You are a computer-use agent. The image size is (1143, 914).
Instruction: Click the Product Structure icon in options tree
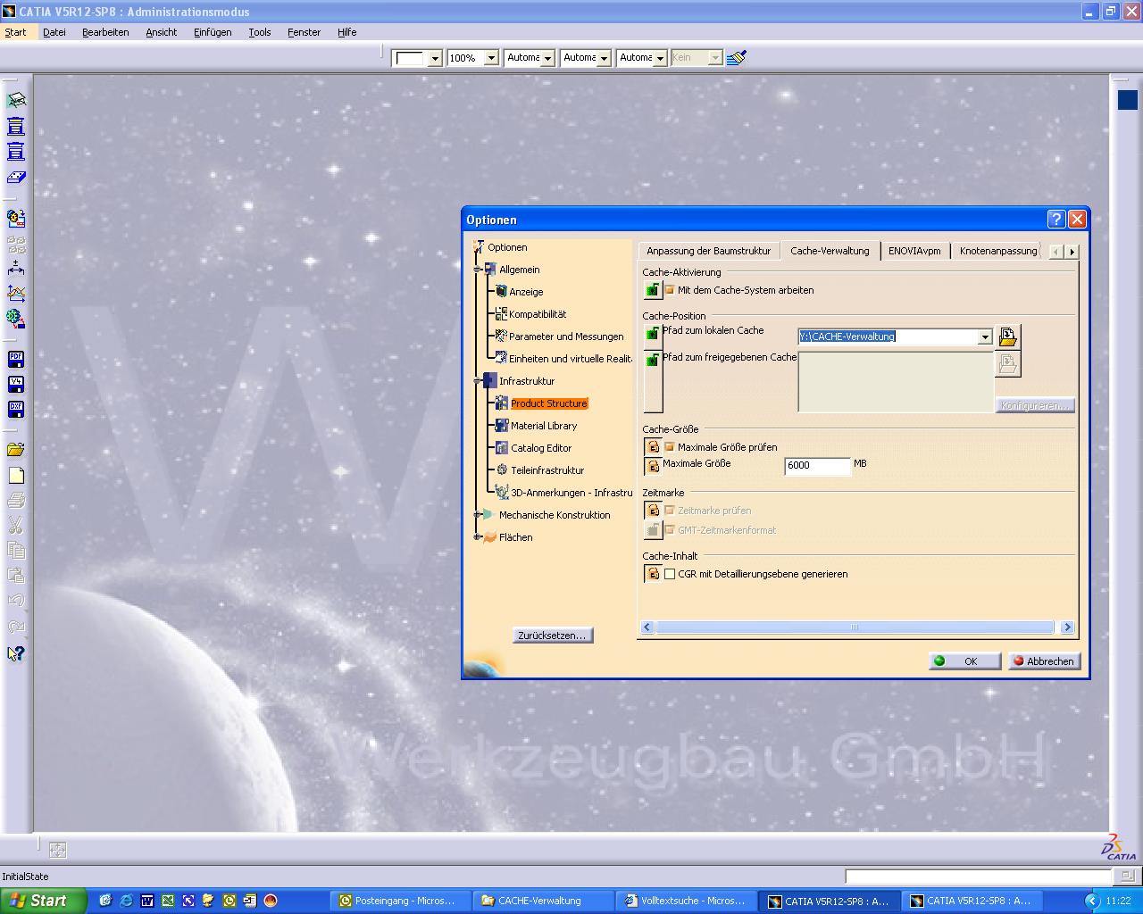tap(502, 403)
